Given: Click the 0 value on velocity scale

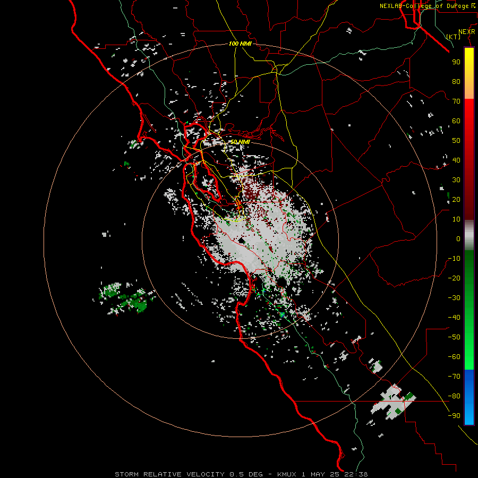Looking at the screenshot, I should pyautogui.click(x=458, y=239).
